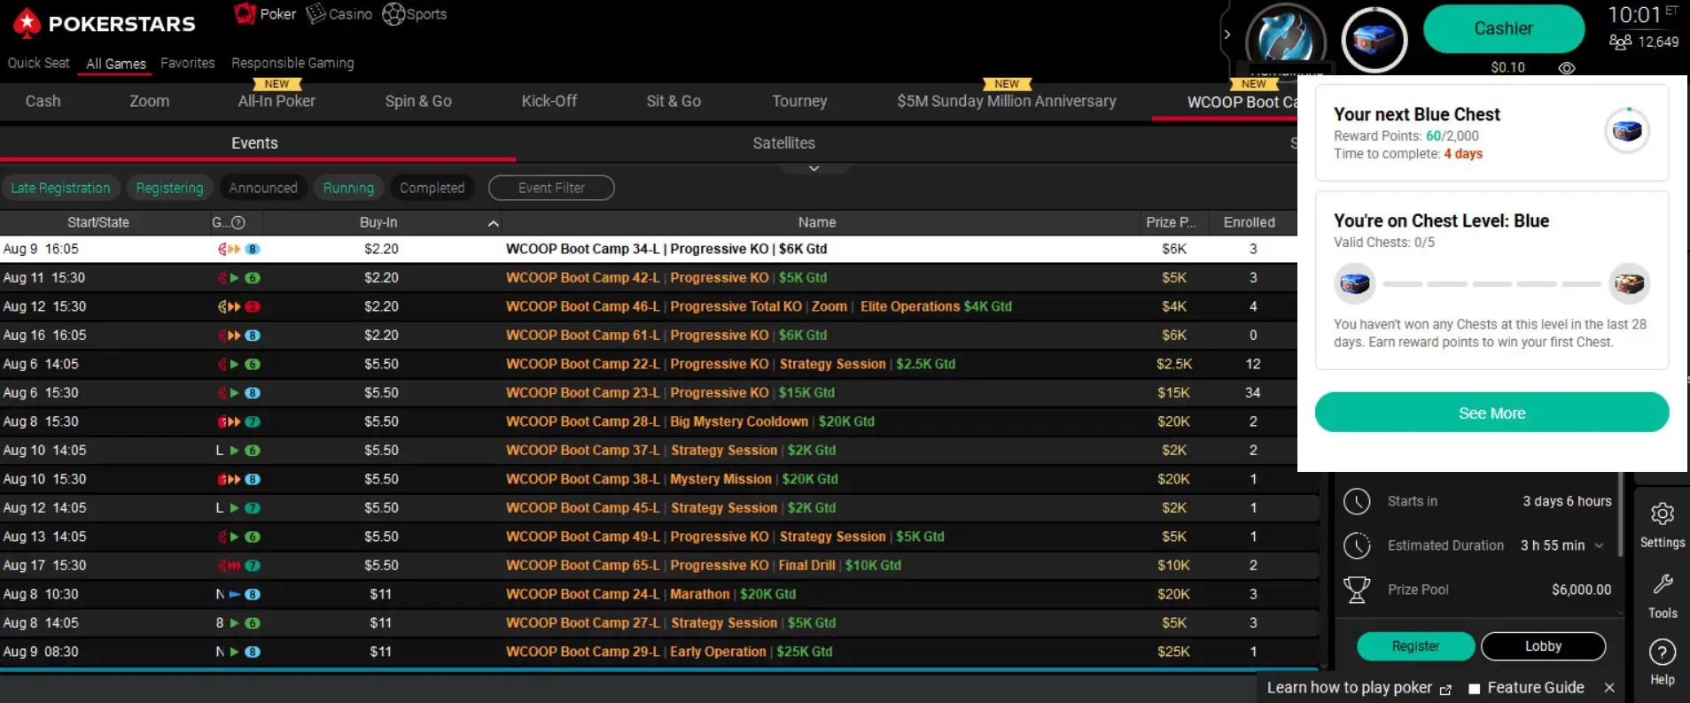Expand the Estimated Duration dropdown chevron
The image size is (1690, 703).
point(1600,545)
